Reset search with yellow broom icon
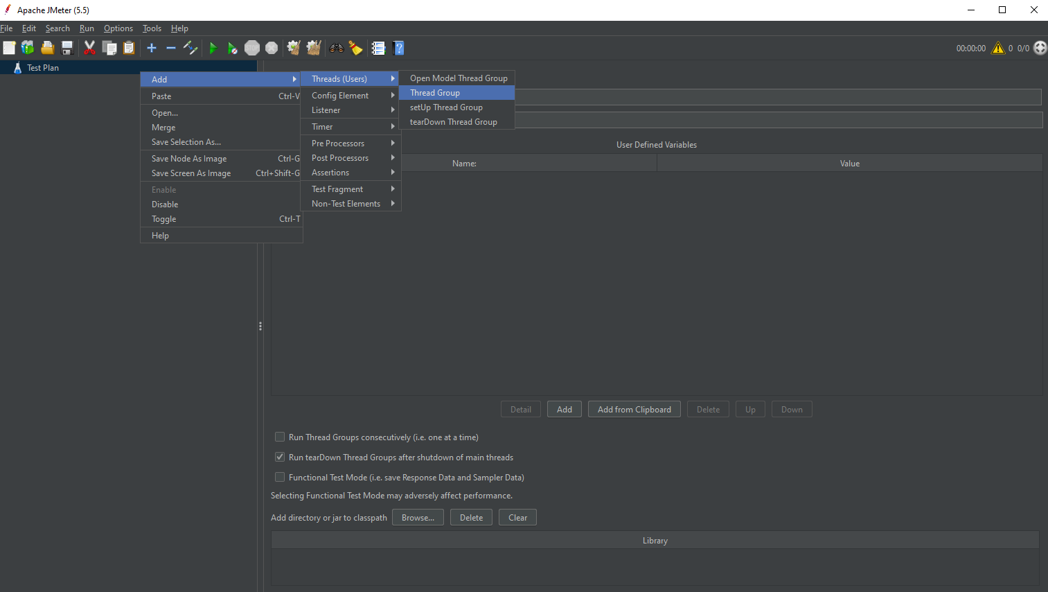Image resolution: width=1048 pixels, height=592 pixels. [356, 48]
